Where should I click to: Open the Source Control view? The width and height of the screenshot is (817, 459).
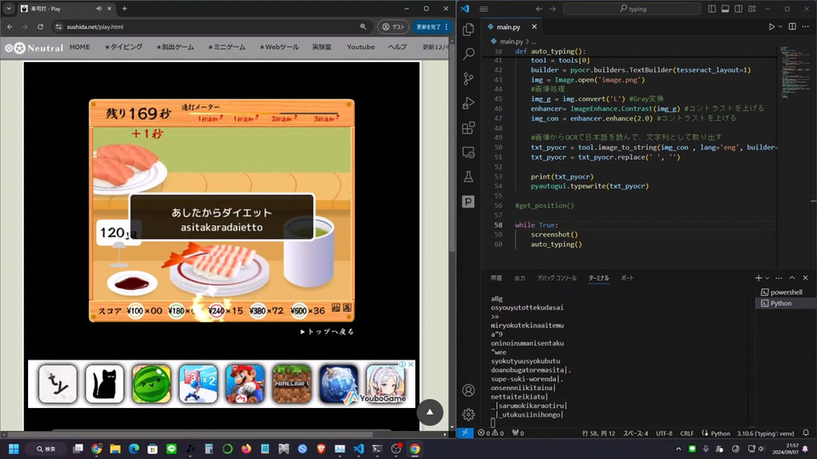coord(468,78)
